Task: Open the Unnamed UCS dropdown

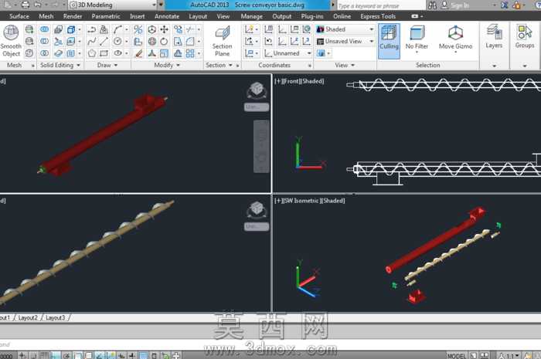Action: 288,53
